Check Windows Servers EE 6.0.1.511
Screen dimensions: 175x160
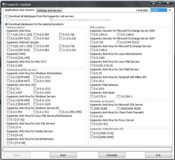[x=35, y=112]
